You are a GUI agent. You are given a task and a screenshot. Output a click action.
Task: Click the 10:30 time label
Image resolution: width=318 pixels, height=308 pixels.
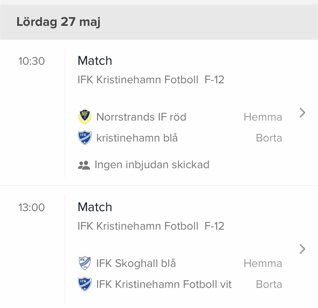pyautogui.click(x=31, y=61)
